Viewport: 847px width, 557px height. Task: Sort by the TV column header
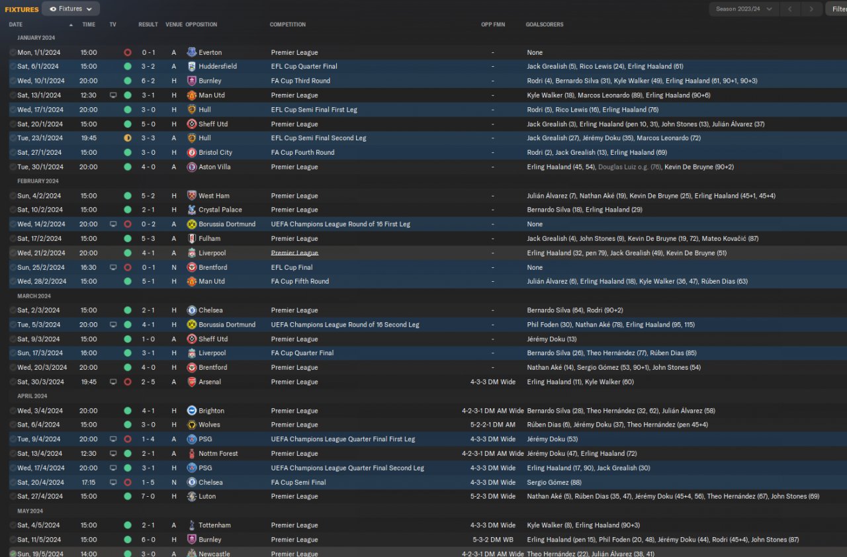coord(112,24)
